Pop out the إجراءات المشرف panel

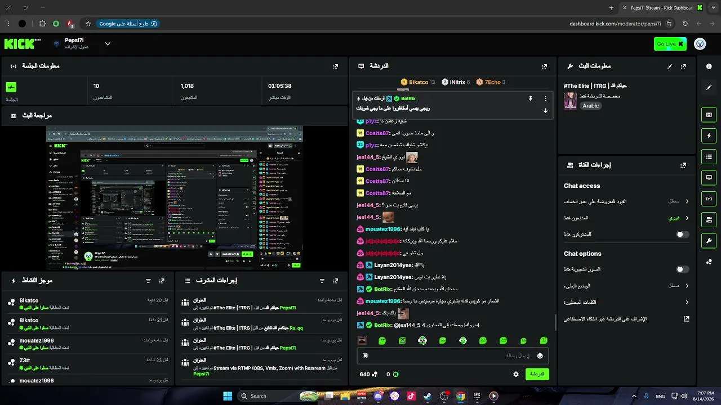click(x=336, y=281)
